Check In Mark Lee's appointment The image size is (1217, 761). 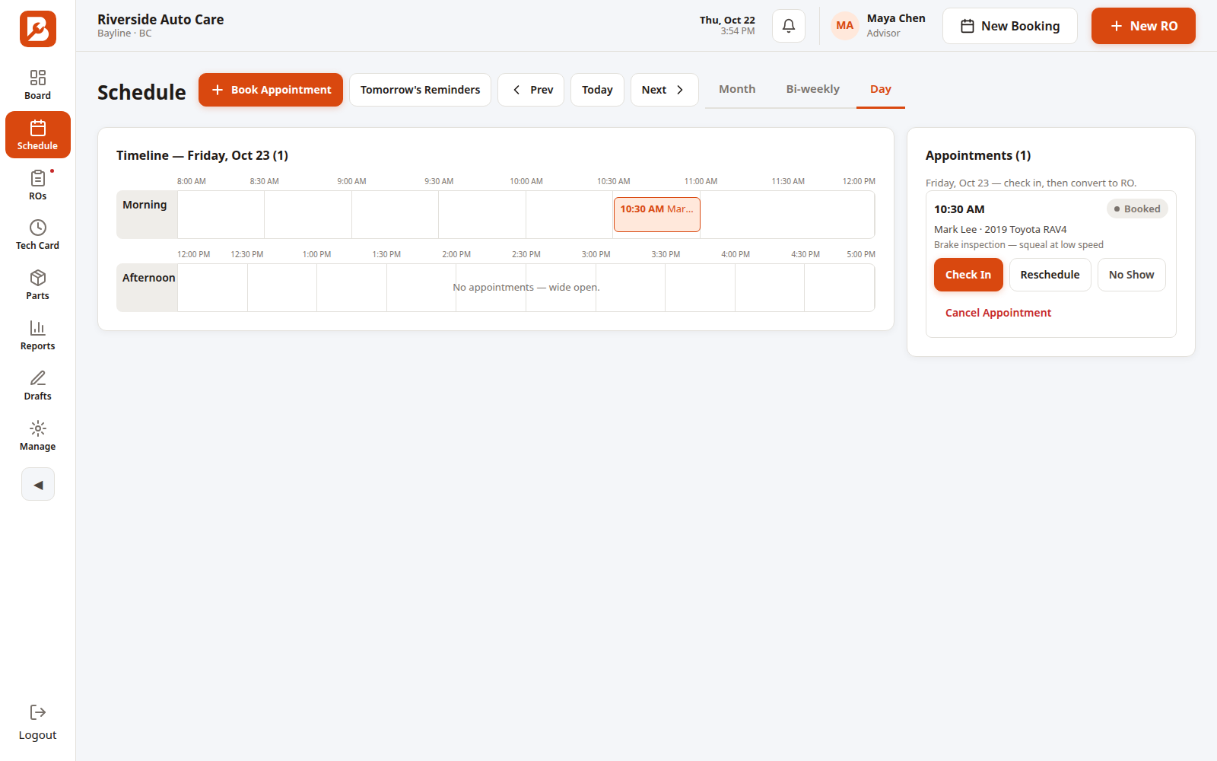tap(968, 275)
